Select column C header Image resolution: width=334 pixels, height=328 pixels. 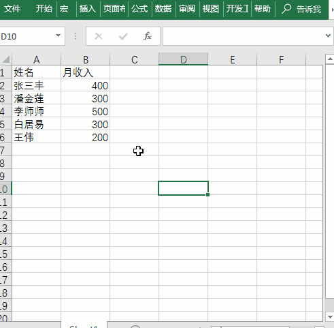pyautogui.click(x=135, y=59)
